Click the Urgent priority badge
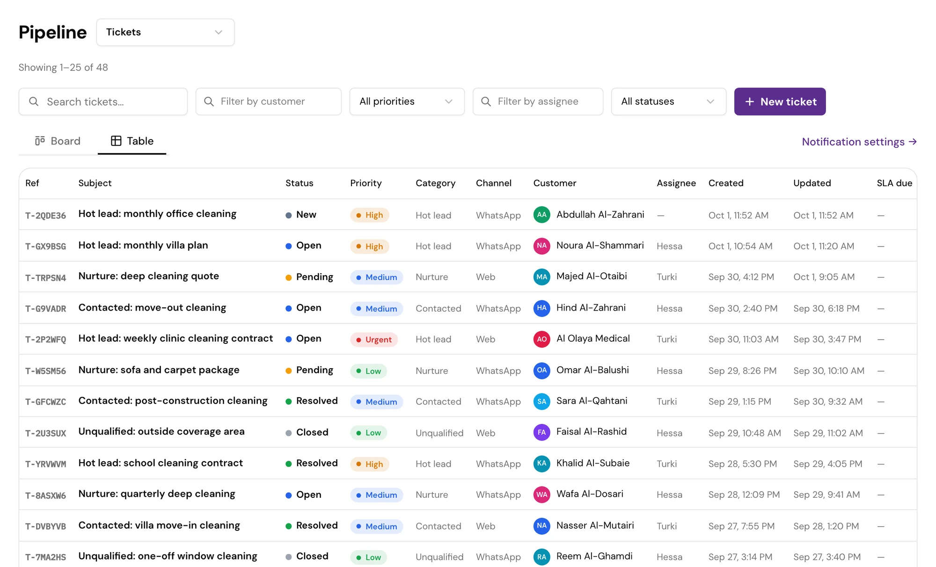Image resolution: width=936 pixels, height=567 pixels. coord(374,340)
